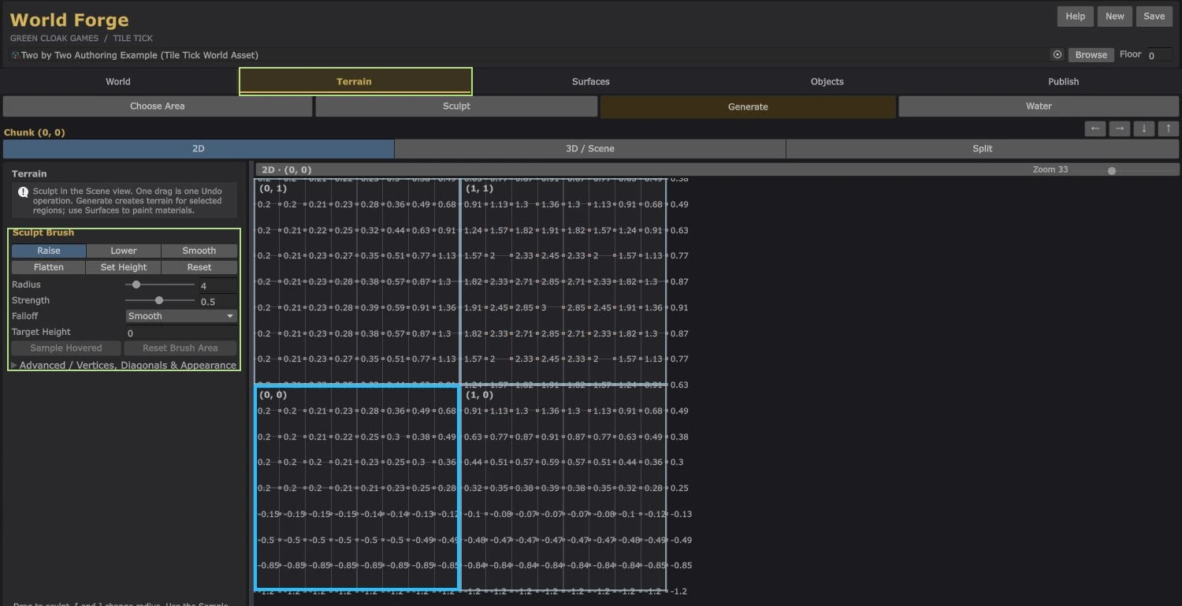Move to the chunk above
1182x606 pixels.
click(x=1169, y=128)
